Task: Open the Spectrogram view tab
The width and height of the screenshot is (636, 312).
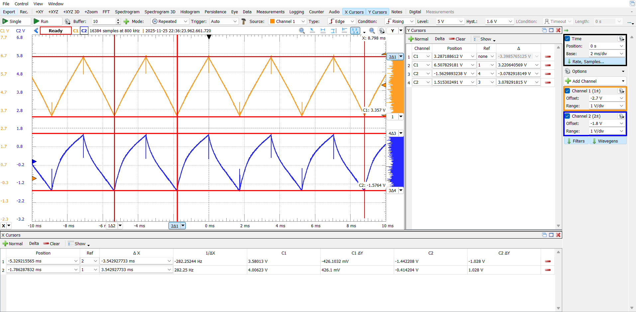Action: point(127,12)
